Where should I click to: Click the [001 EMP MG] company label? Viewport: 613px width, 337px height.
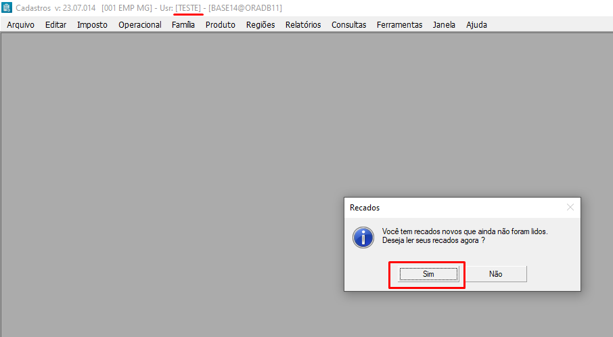(127, 8)
